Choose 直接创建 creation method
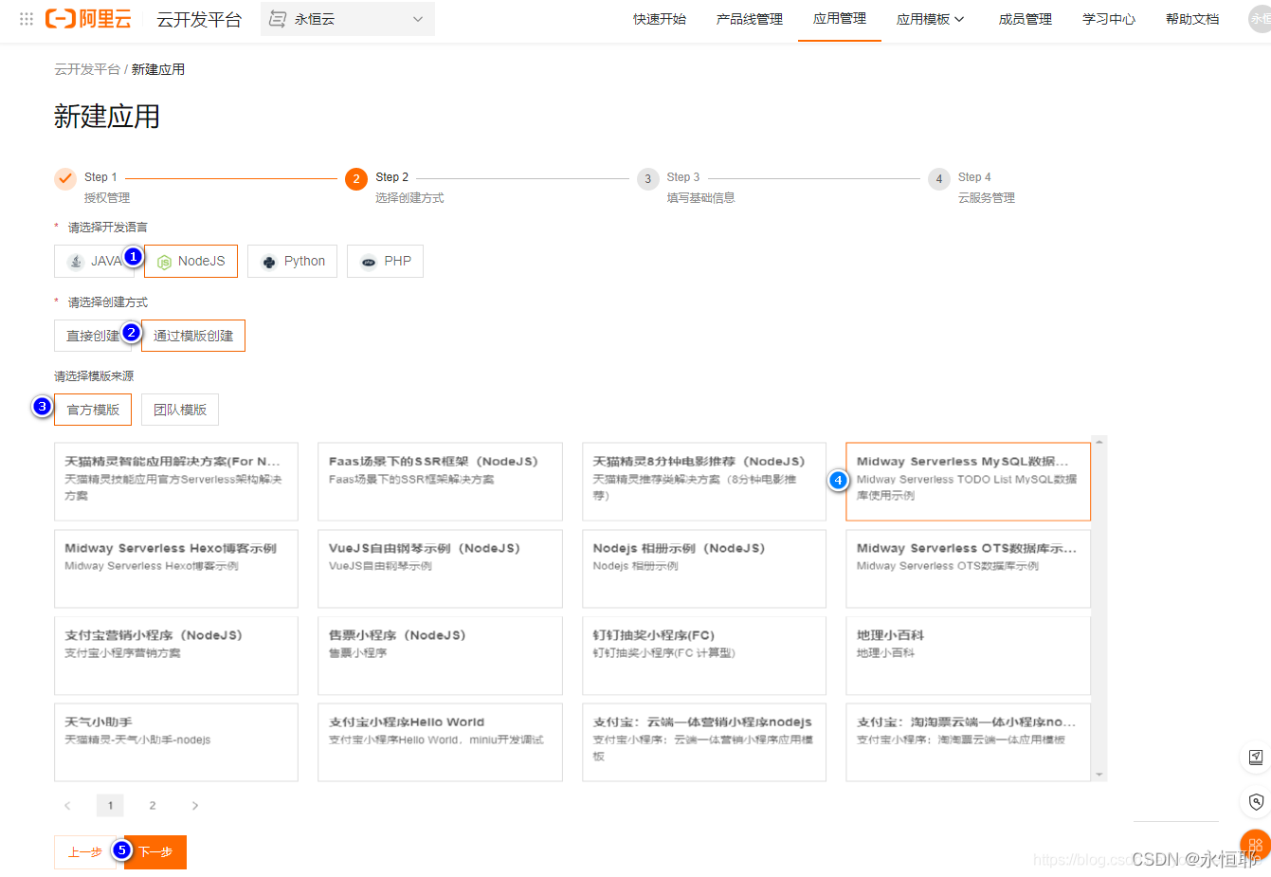The height and width of the screenshot is (877, 1271). point(92,336)
